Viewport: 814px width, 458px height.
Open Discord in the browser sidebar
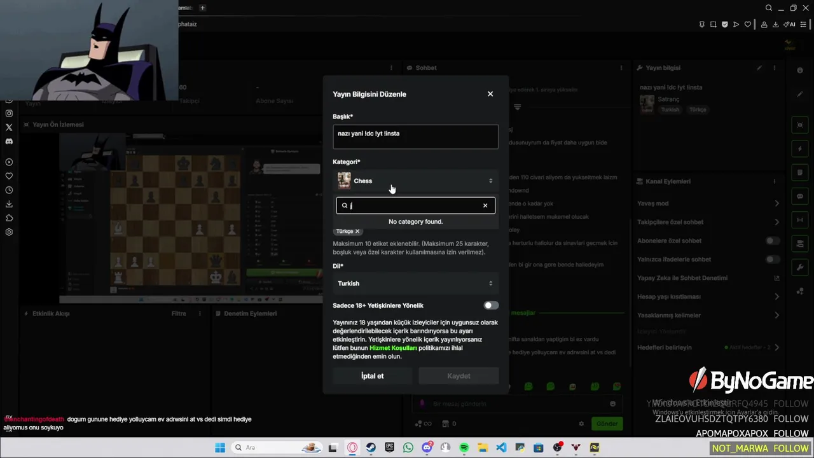point(9,141)
